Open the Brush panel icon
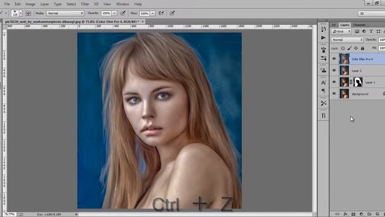The width and height of the screenshot is (385, 217). coord(324,49)
